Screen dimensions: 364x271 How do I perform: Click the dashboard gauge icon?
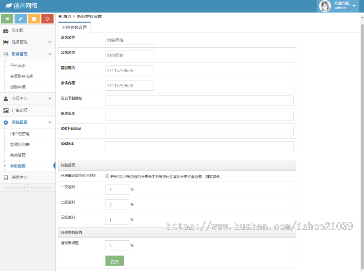pyautogui.click(x=6, y=30)
